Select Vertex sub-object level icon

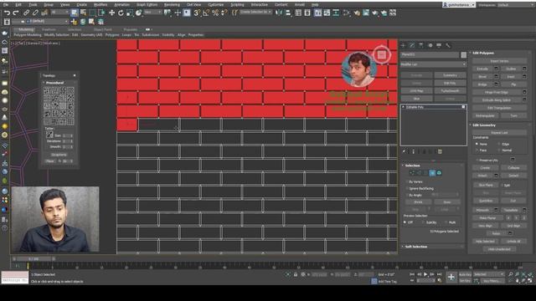click(412, 173)
